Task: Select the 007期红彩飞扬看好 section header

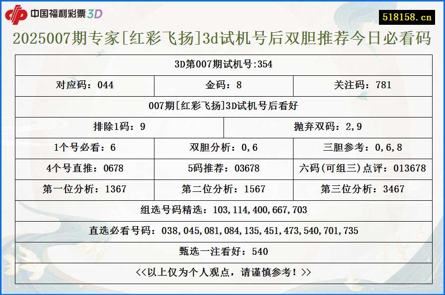Action: coord(222,106)
